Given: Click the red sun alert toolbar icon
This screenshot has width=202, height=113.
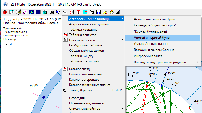Looking at the screenshot, I should 5,12.
